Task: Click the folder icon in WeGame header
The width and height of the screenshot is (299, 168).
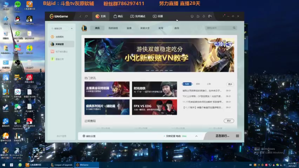Action: coord(198,16)
